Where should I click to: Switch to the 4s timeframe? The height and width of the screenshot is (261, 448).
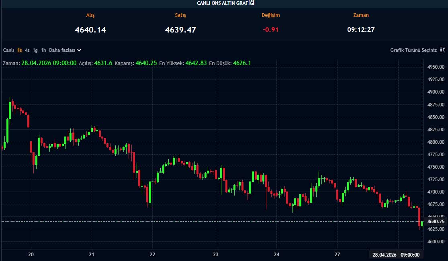[27, 50]
